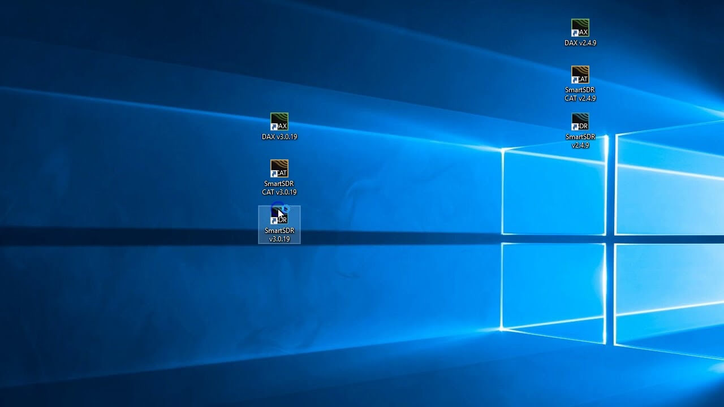724x407 pixels.
Task: Select the SmartSDR CAT v3.0.19 icon
Action: [x=279, y=168]
